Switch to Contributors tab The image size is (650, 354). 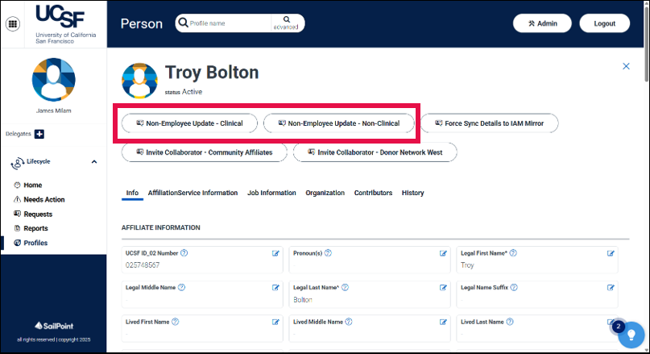coord(373,193)
